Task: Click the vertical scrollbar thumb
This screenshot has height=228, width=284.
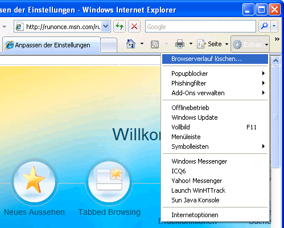Action: [275, 117]
